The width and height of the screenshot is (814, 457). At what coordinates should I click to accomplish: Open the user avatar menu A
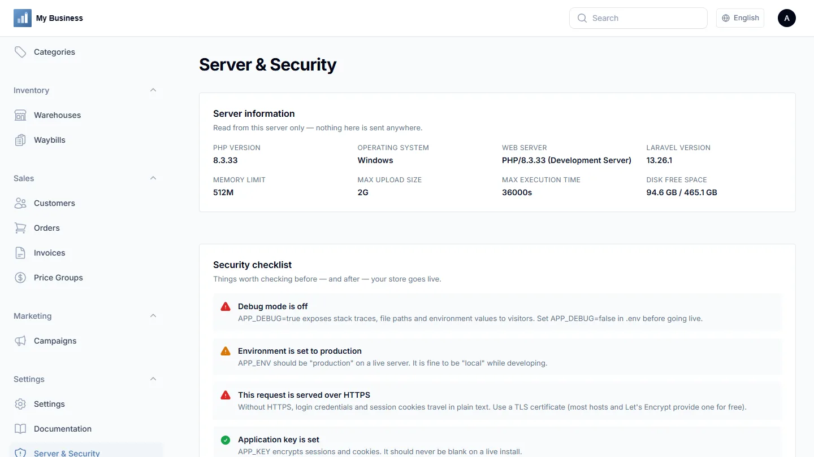coord(787,18)
